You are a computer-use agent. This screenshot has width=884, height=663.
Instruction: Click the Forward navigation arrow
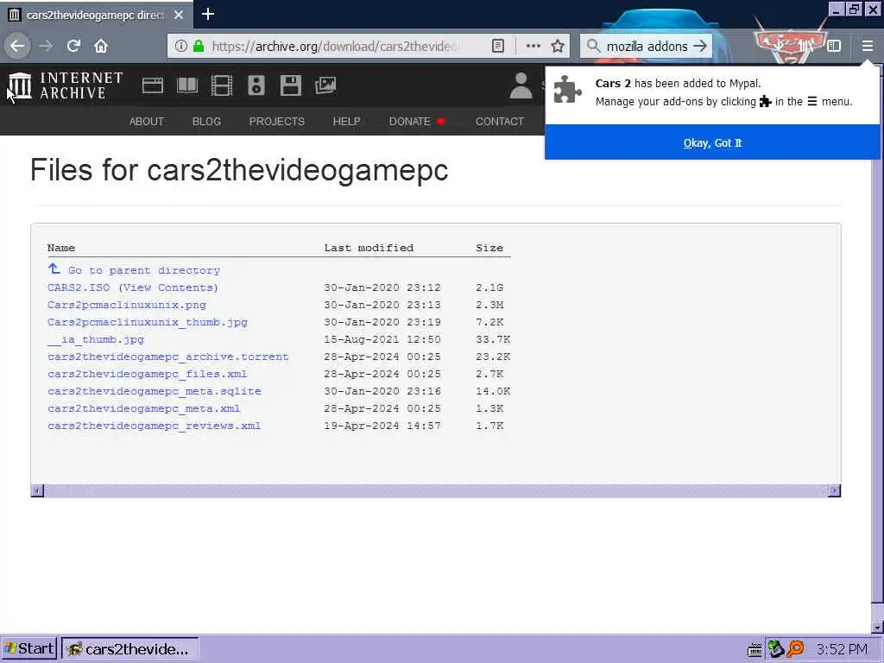click(46, 46)
